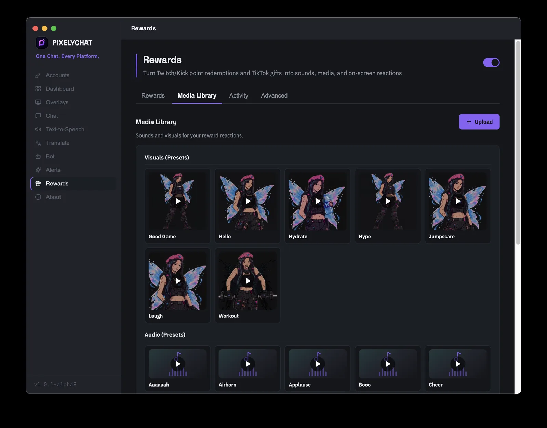Open the Bot label in sidebar

[50, 156]
